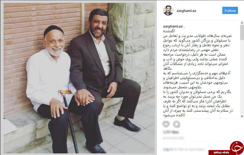The image size is (244, 155).
Task: Click the scrollbar up arrow in caption panel
Action: 242,23
